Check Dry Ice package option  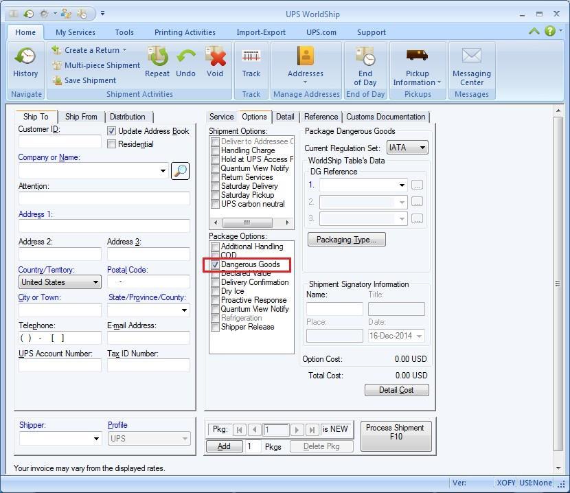pos(215,291)
